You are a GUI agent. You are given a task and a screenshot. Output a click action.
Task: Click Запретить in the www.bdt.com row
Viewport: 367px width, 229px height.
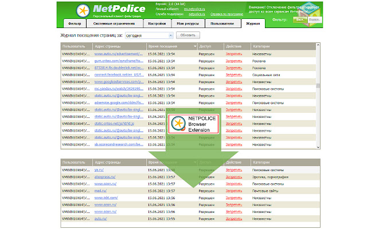234,198
